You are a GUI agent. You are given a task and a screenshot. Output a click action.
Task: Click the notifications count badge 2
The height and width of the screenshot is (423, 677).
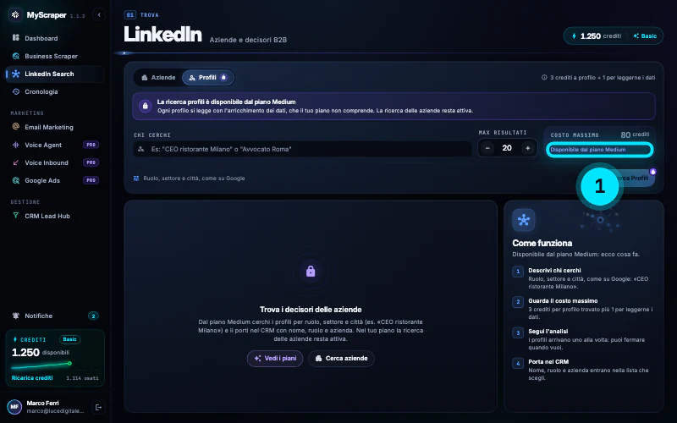93,316
